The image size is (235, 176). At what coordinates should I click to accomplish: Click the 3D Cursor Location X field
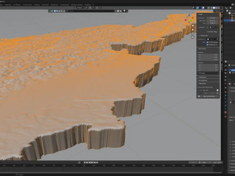[x=208, y=55]
